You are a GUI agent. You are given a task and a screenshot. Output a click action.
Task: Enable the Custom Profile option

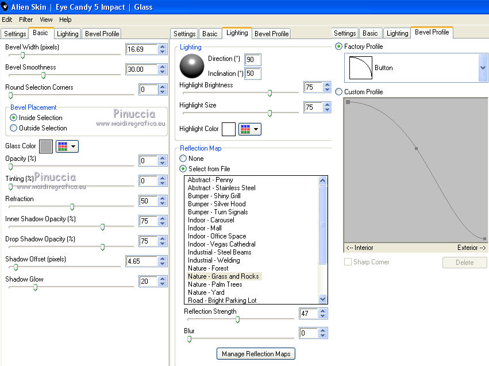338,92
